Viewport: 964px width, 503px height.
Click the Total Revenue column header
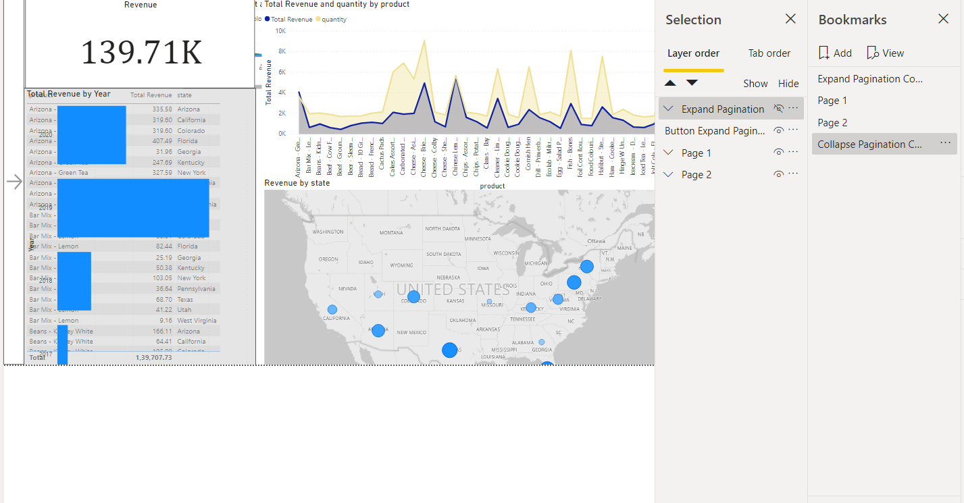click(x=151, y=95)
